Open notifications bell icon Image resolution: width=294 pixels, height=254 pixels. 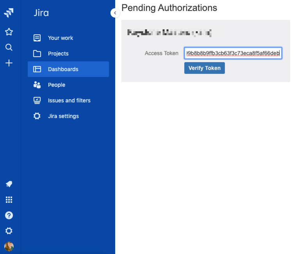(x=9, y=184)
